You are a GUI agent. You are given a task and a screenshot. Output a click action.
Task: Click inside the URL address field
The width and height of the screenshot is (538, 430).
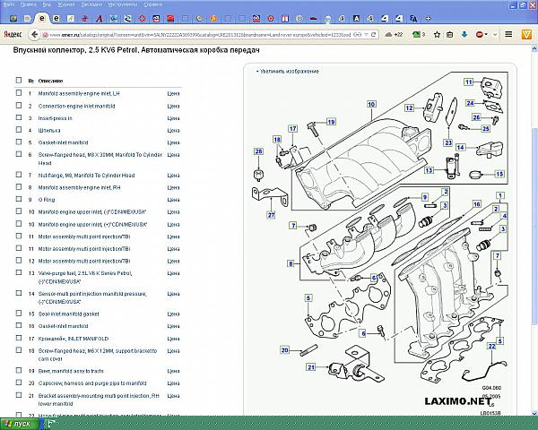tap(199, 35)
